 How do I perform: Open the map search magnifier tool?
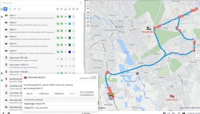point(88,3)
